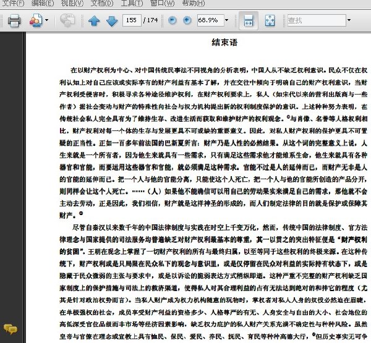Go to previous page with up arrow
The width and height of the screenshot is (371, 343).
coord(94,20)
